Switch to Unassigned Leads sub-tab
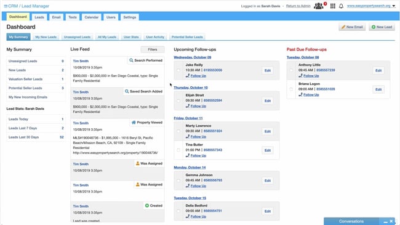 point(77,37)
